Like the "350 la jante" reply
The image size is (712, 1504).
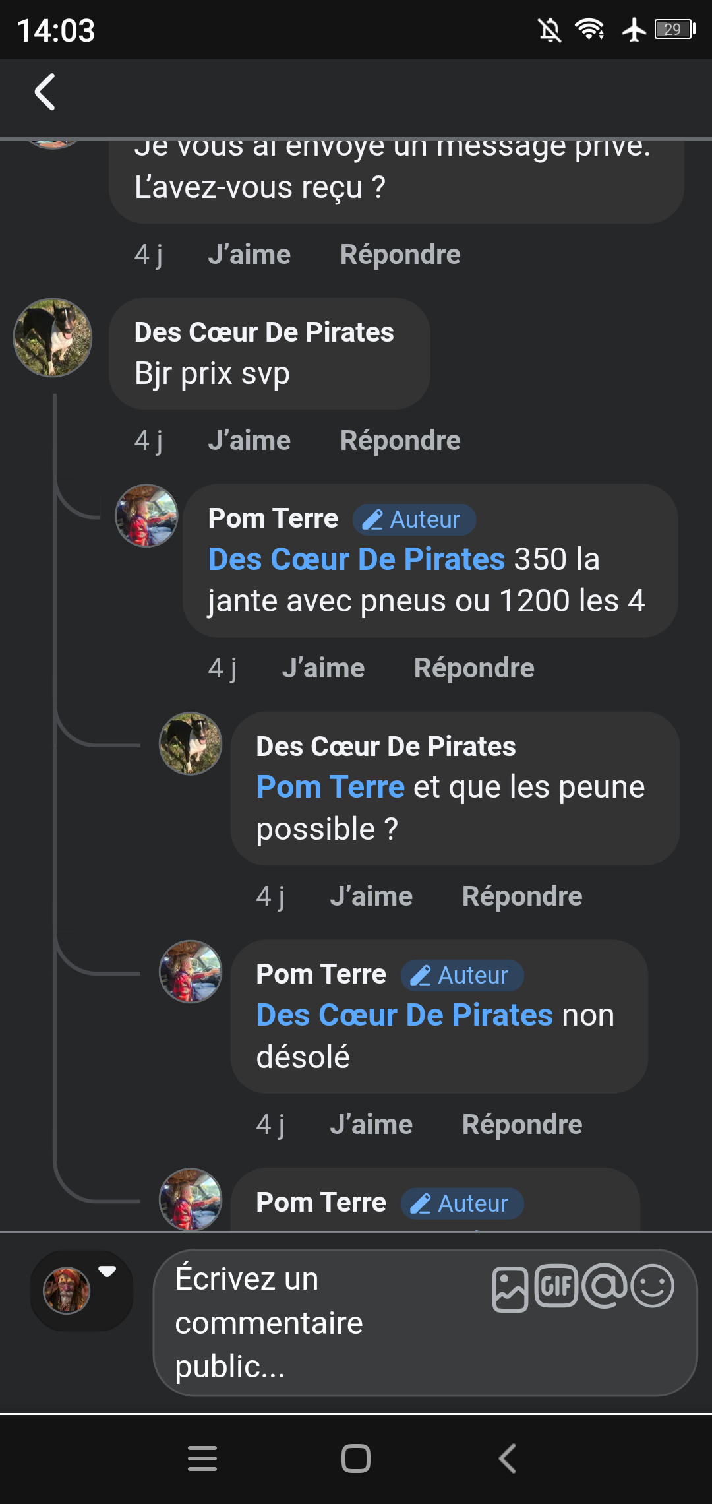pyautogui.click(x=323, y=668)
